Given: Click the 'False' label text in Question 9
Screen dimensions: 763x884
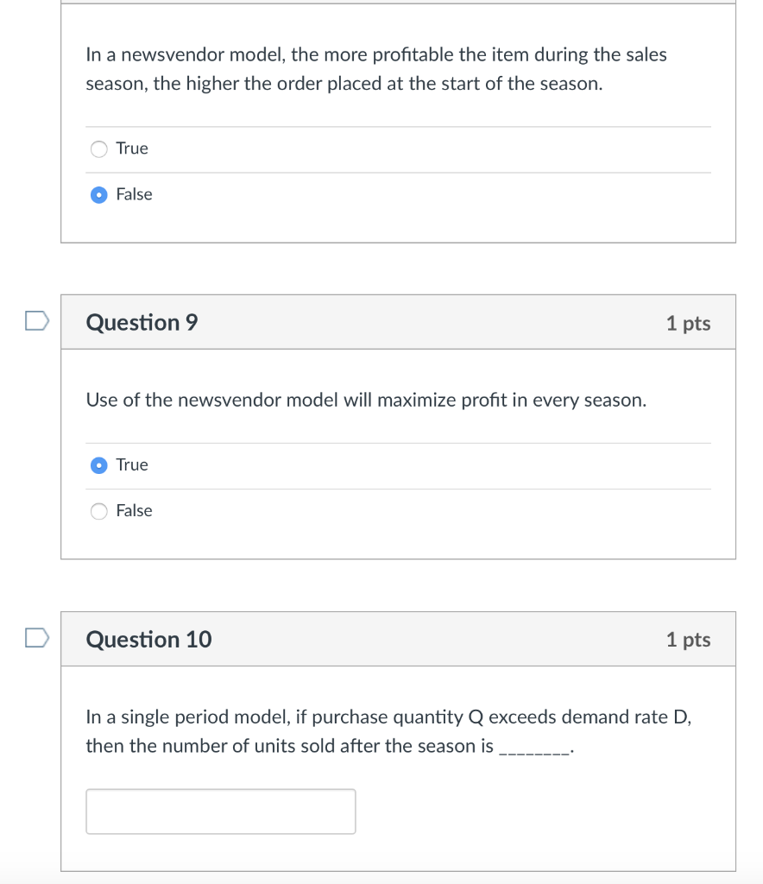Looking at the screenshot, I should click(134, 511).
